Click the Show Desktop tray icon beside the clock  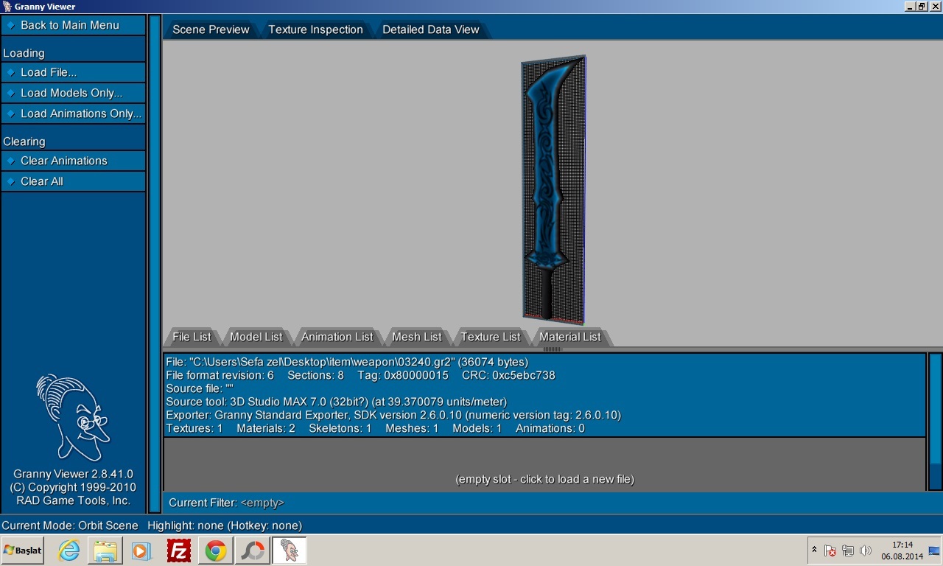pos(934,551)
